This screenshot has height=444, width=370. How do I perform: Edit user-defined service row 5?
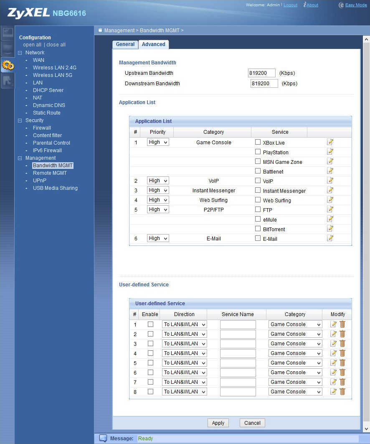pyautogui.click(x=334, y=363)
